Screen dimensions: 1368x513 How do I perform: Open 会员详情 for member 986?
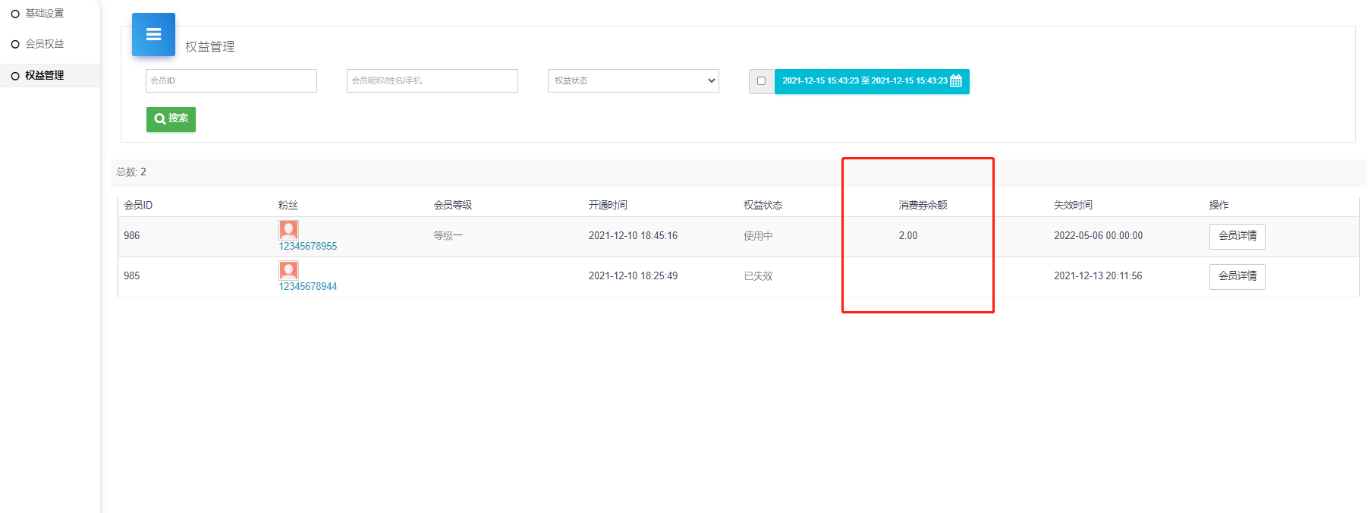pos(1237,236)
